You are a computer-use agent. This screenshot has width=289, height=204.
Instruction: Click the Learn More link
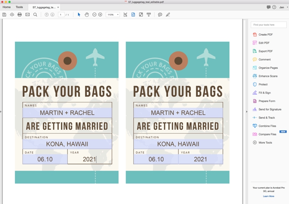(268, 196)
